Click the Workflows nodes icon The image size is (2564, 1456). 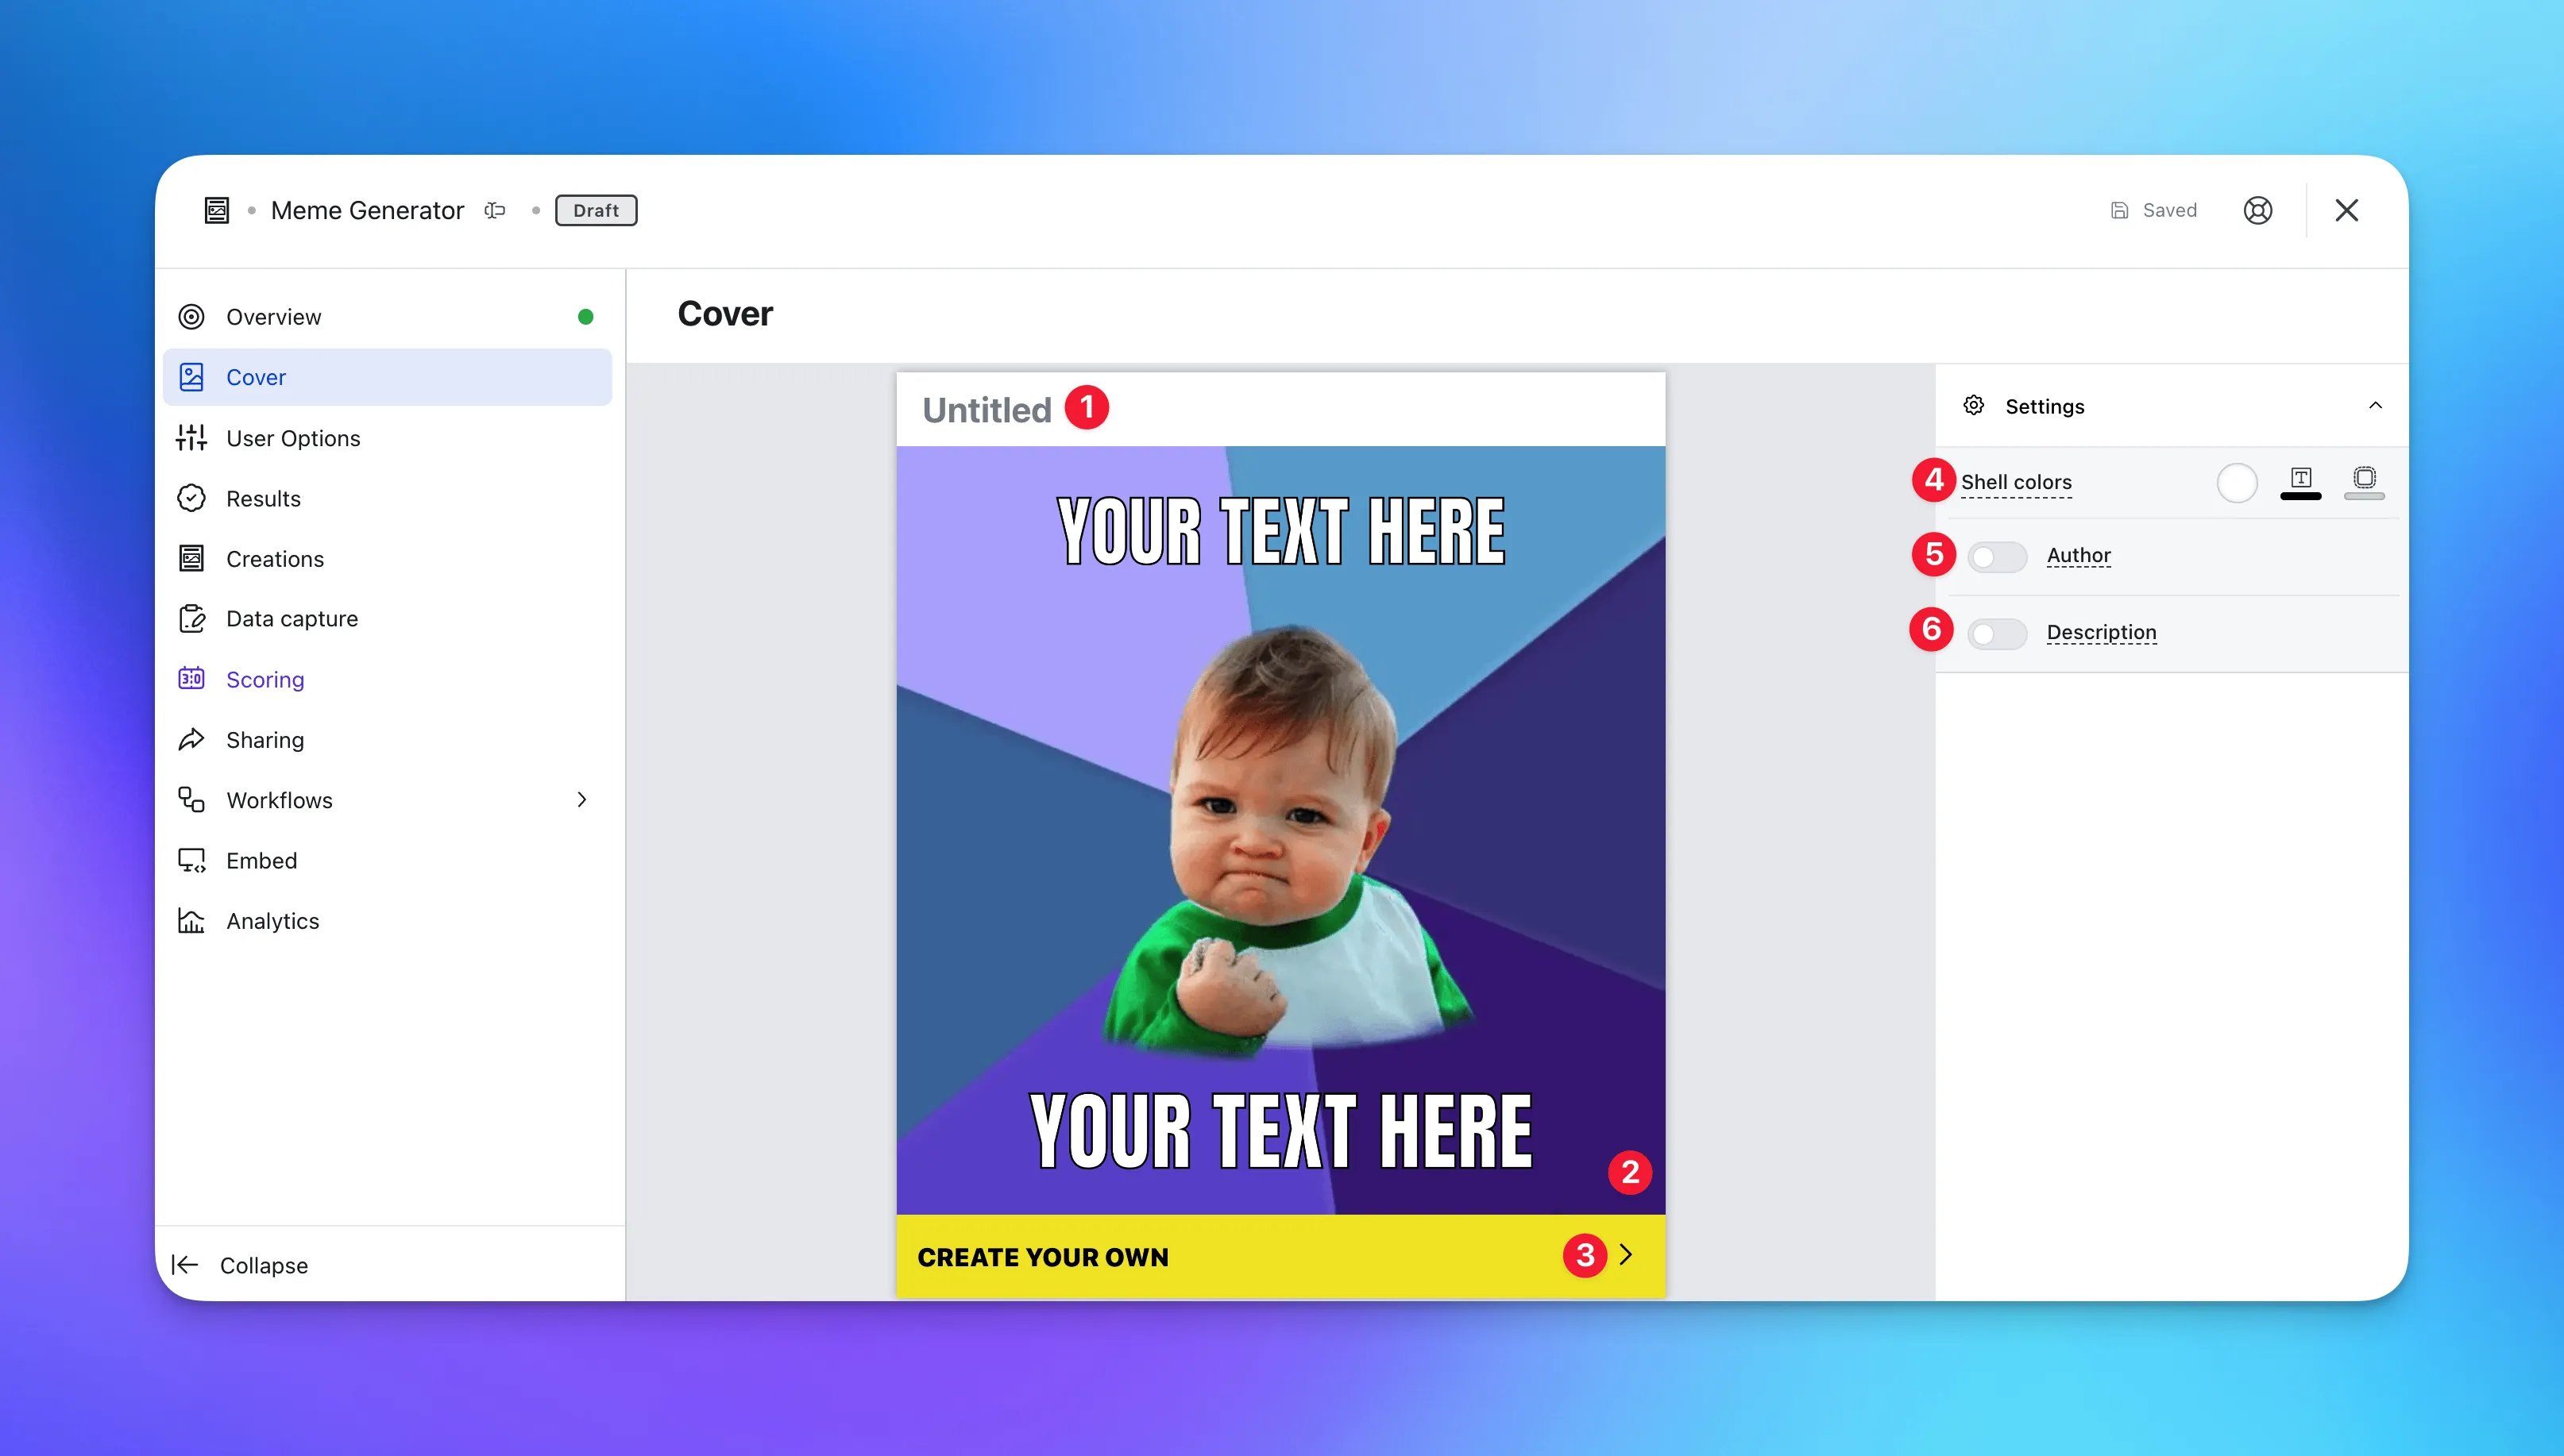click(x=191, y=800)
